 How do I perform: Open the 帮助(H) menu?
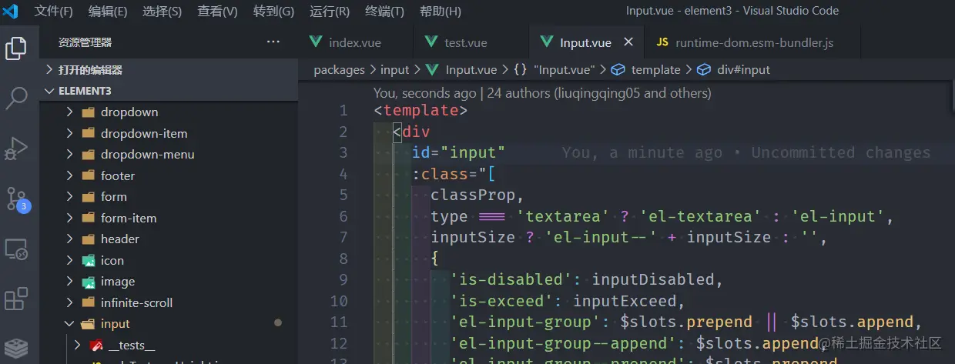pyautogui.click(x=441, y=12)
